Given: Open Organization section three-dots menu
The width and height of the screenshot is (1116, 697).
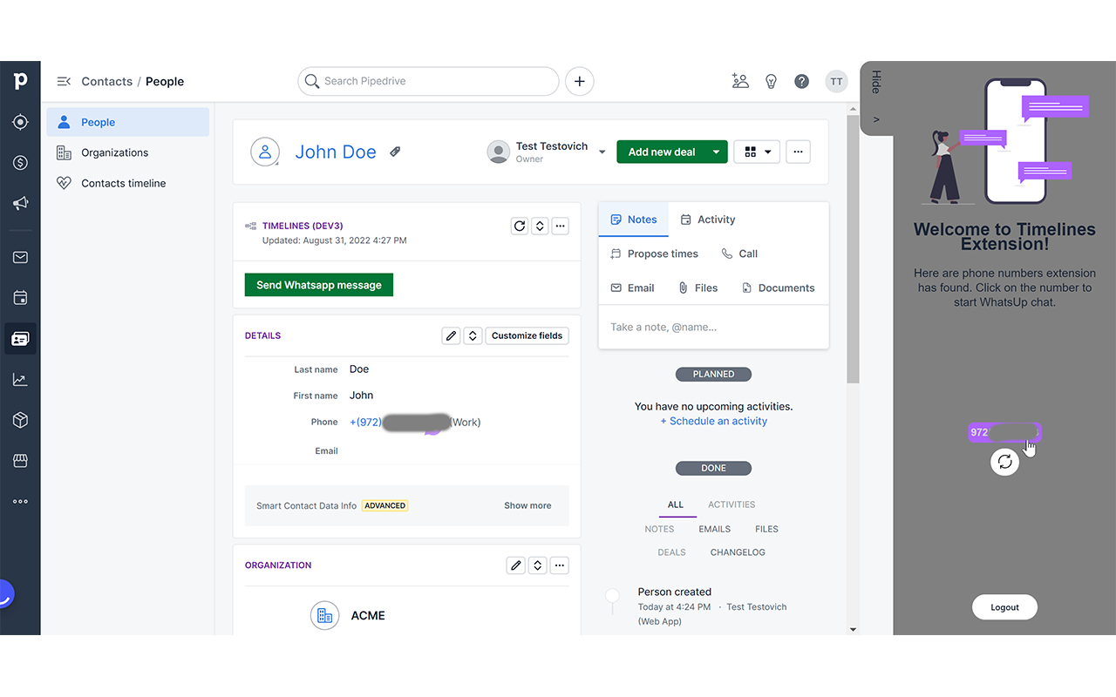Looking at the screenshot, I should (560, 565).
